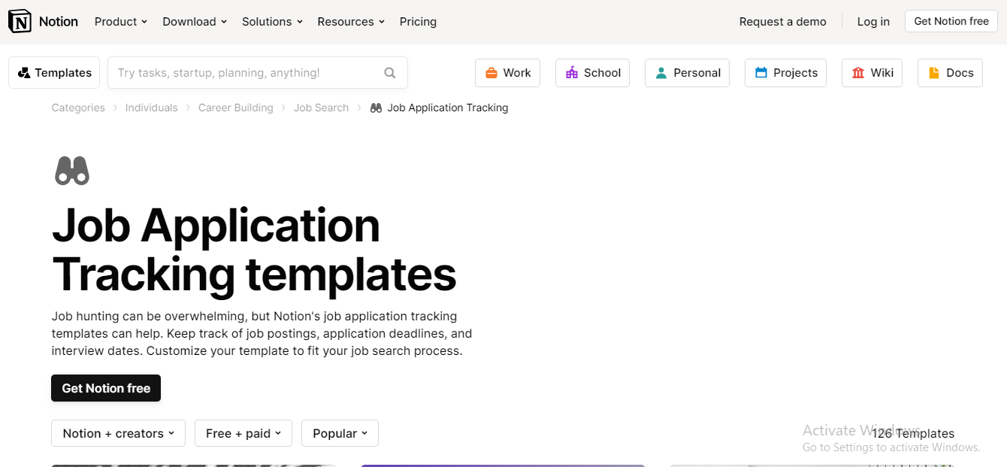Open the Projects calendar category icon
Screen dimensions: 1007x467
[761, 72]
